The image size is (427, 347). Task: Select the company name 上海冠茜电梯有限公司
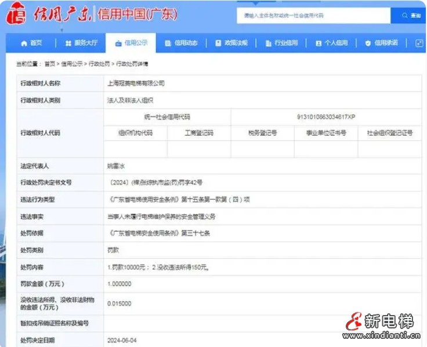[136, 84]
